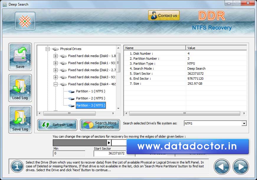Click the Refresh List button

[57, 125]
